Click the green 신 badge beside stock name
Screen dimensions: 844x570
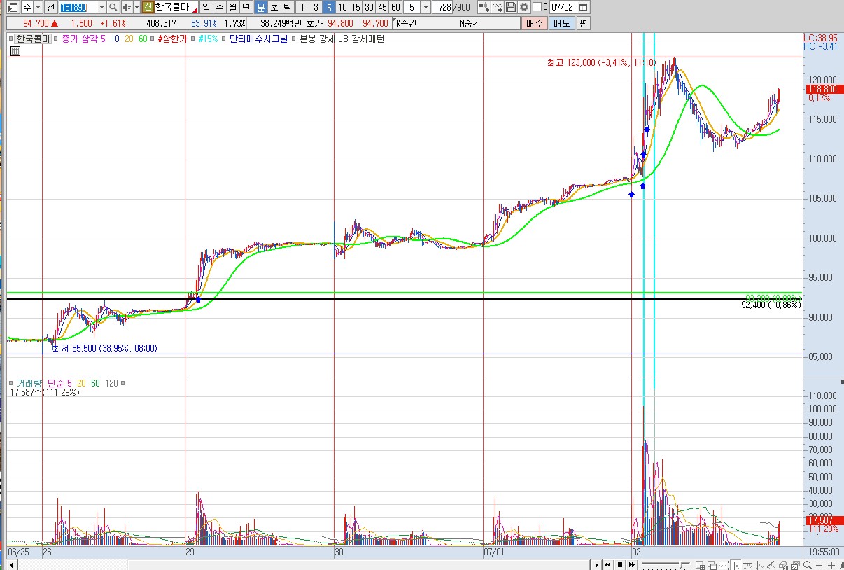[x=148, y=7]
